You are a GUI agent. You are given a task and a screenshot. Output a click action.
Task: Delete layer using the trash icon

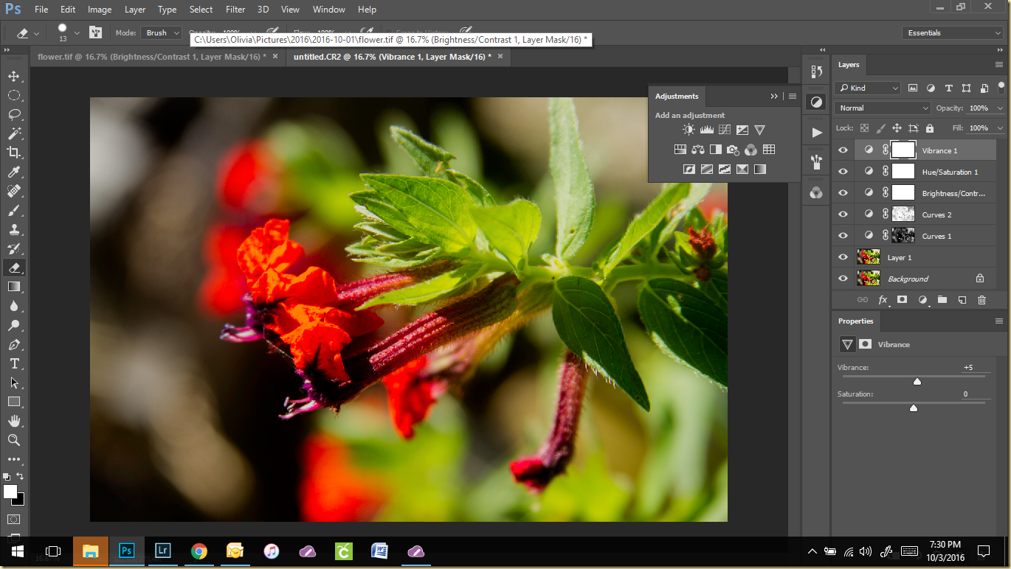click(981, 300)
